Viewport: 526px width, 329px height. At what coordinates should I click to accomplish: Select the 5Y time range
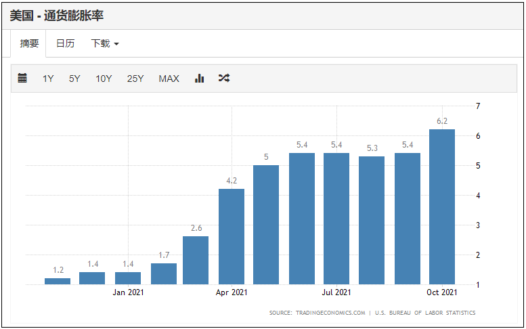pos(74,79)
